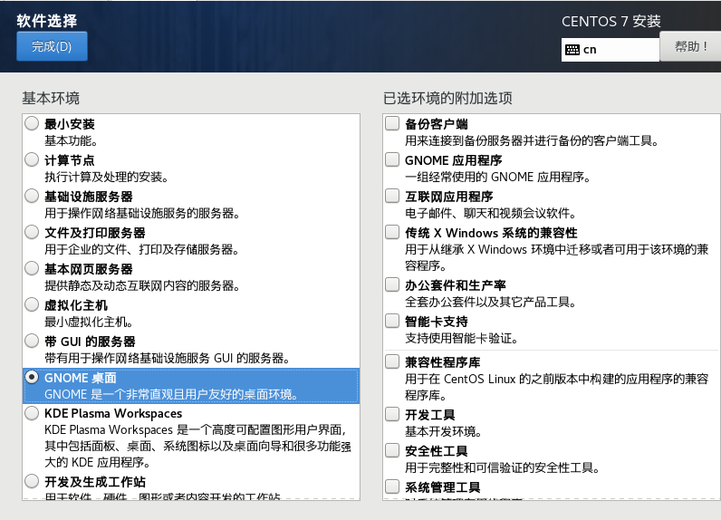Click the 最小虚拟化主机。 description
This screenshot has width=721, height=520.
89,323
